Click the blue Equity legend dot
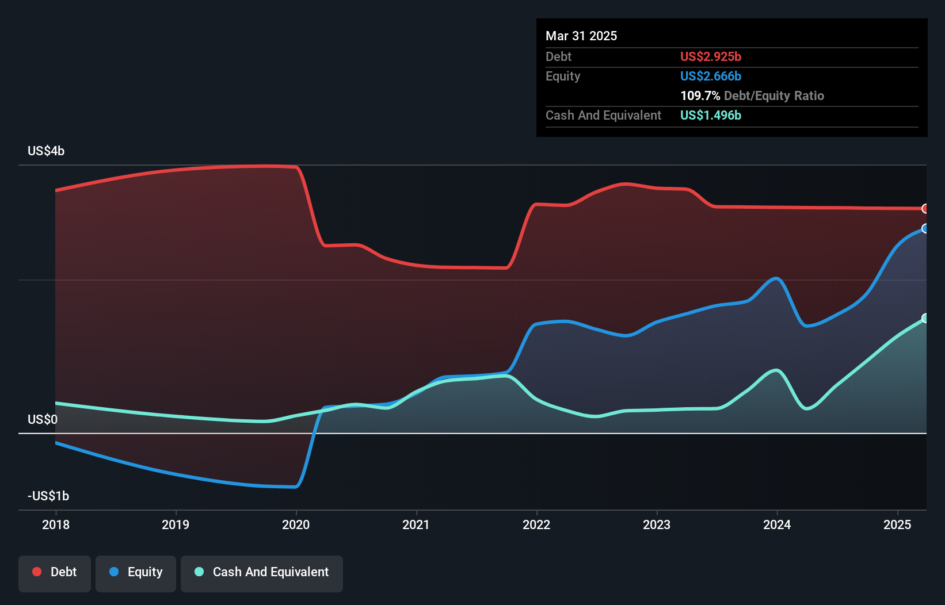 [x=114, y=572]
